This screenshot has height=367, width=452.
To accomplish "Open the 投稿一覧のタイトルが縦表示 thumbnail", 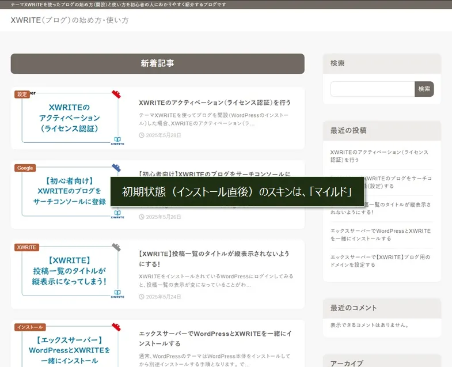I will (70, 271).
